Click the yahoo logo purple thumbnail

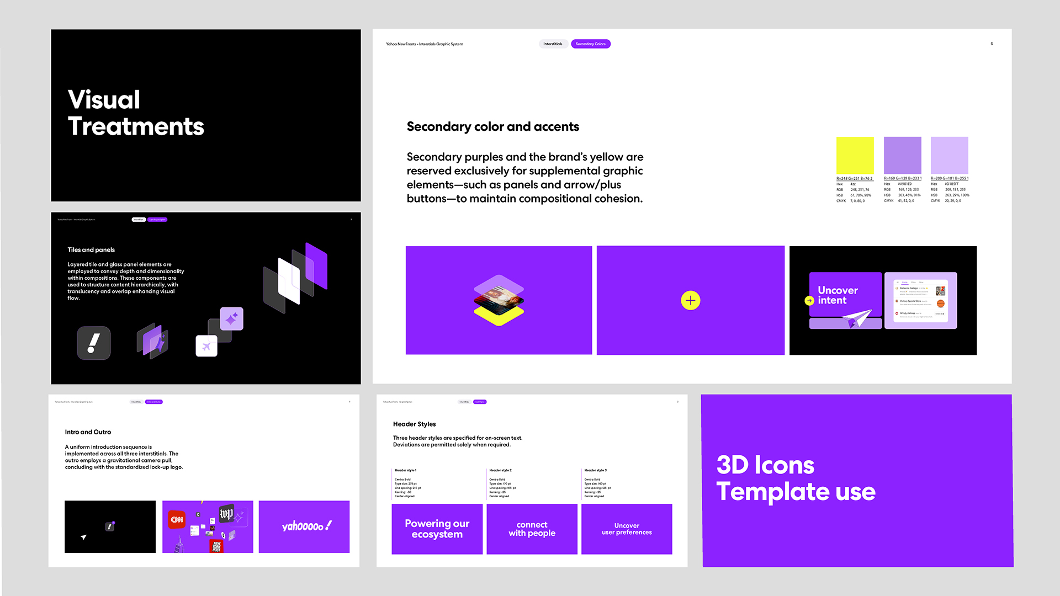click(304, 526)
